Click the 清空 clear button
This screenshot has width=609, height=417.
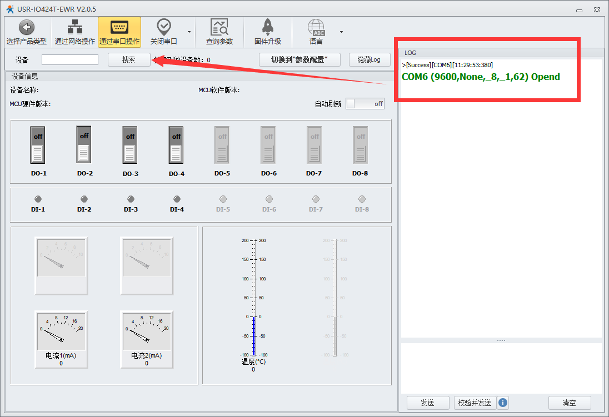(570, 403)
